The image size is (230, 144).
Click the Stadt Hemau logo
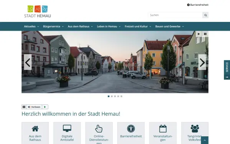(38, 12)
